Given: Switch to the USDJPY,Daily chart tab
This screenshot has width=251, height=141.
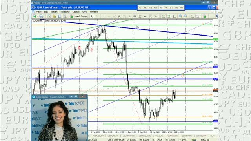Looking at the screenshot, I should (128, 136).
